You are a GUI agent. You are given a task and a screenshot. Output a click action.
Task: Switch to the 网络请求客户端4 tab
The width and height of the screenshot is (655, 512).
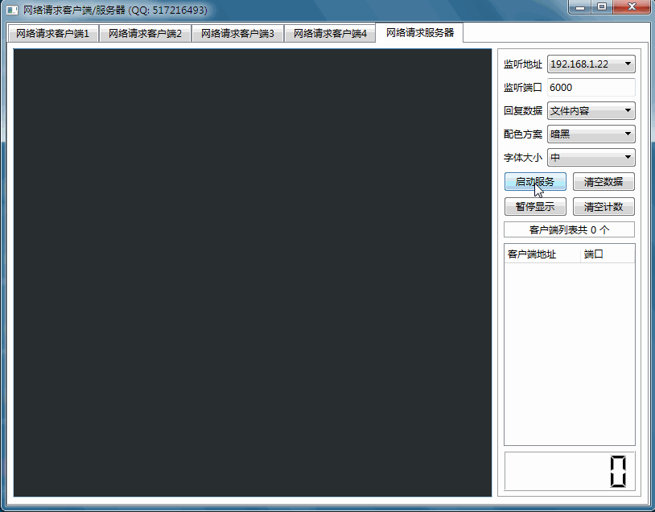click(x=330, y=34)
